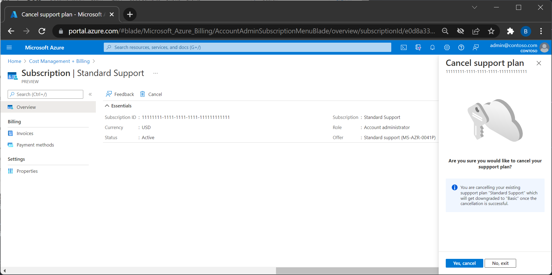Click the tab search chevron in title bar

click(x=475, y=7)
